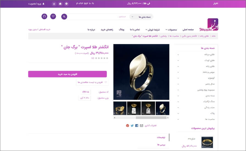
Task: Open وبلاگ menu item
Action: tap(121, 30)
